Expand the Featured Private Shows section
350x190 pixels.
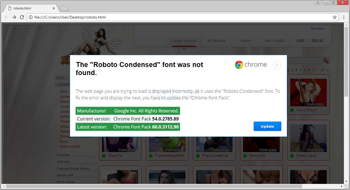(76, 168)
